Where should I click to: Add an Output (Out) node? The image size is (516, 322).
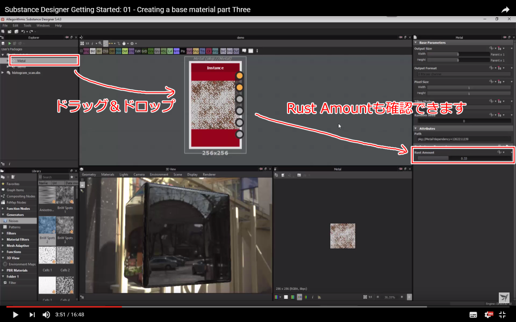(x=236, y=52)
